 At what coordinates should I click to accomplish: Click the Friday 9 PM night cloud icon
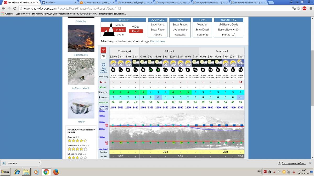pyautogui.click(x=195, y=63)
